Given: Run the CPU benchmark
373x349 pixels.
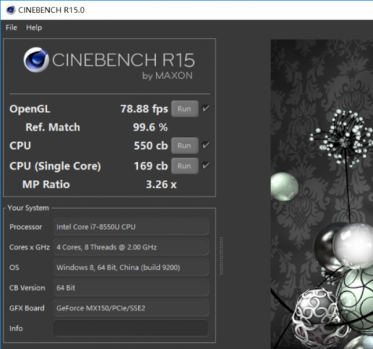Looking at the screenshot, I should (184, 146).
